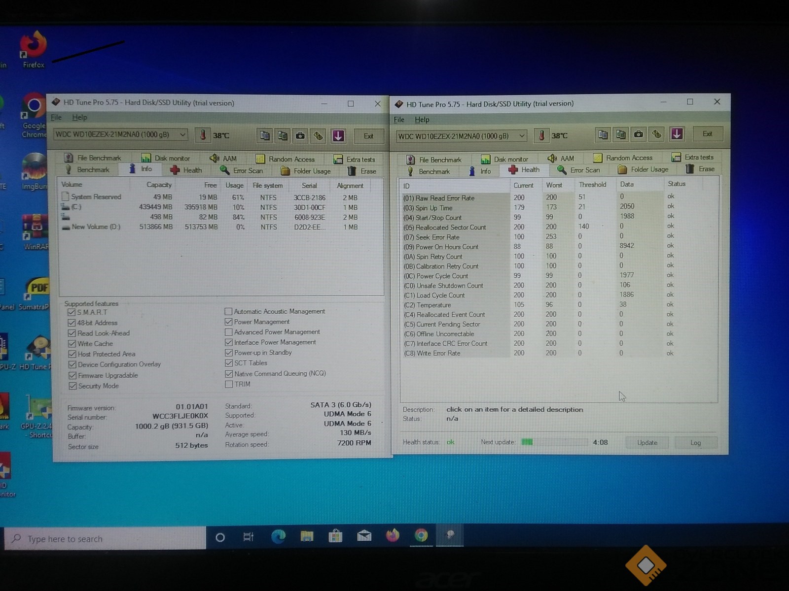The image size is (789, 591).
Task: Open File Explorer from the taskbar
Action: click(x=307, y=536)
